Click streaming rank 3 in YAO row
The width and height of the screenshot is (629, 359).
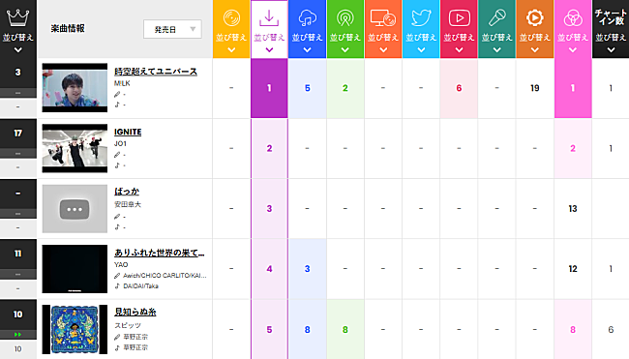tap(308, 269)
